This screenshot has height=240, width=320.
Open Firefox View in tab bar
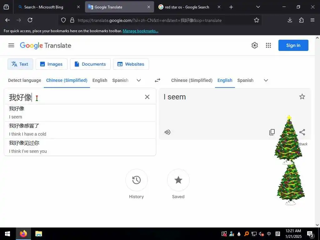6,7
